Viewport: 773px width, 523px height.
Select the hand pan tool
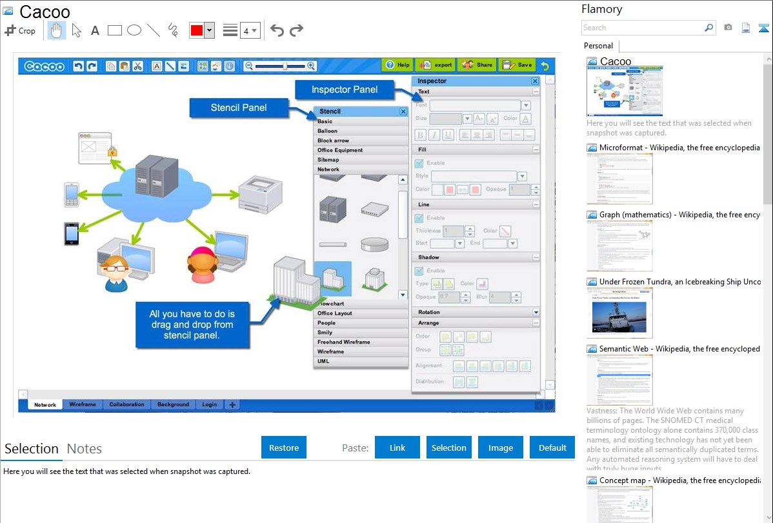click(x=56, y=30)
